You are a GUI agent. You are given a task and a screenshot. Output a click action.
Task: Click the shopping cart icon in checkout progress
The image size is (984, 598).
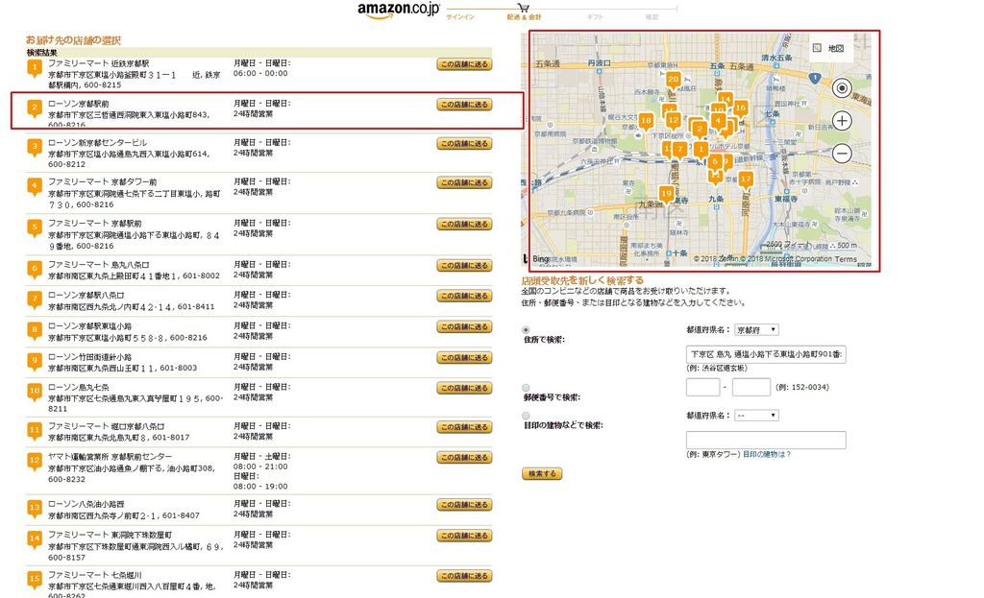pos(524,8)
